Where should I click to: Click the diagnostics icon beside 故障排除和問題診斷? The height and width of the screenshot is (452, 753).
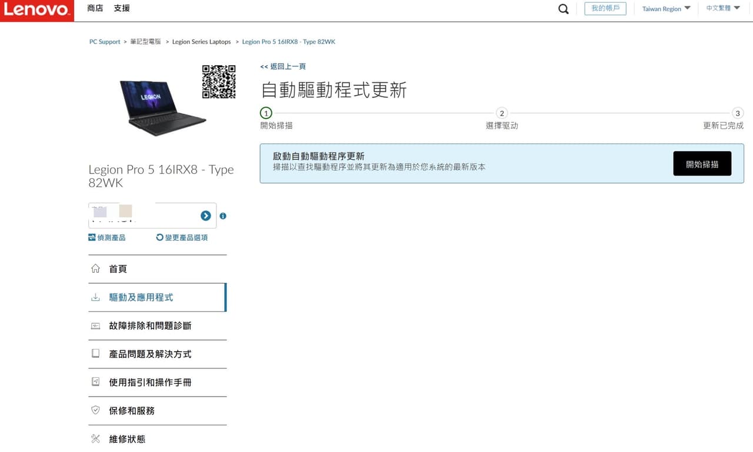(95, 325)
